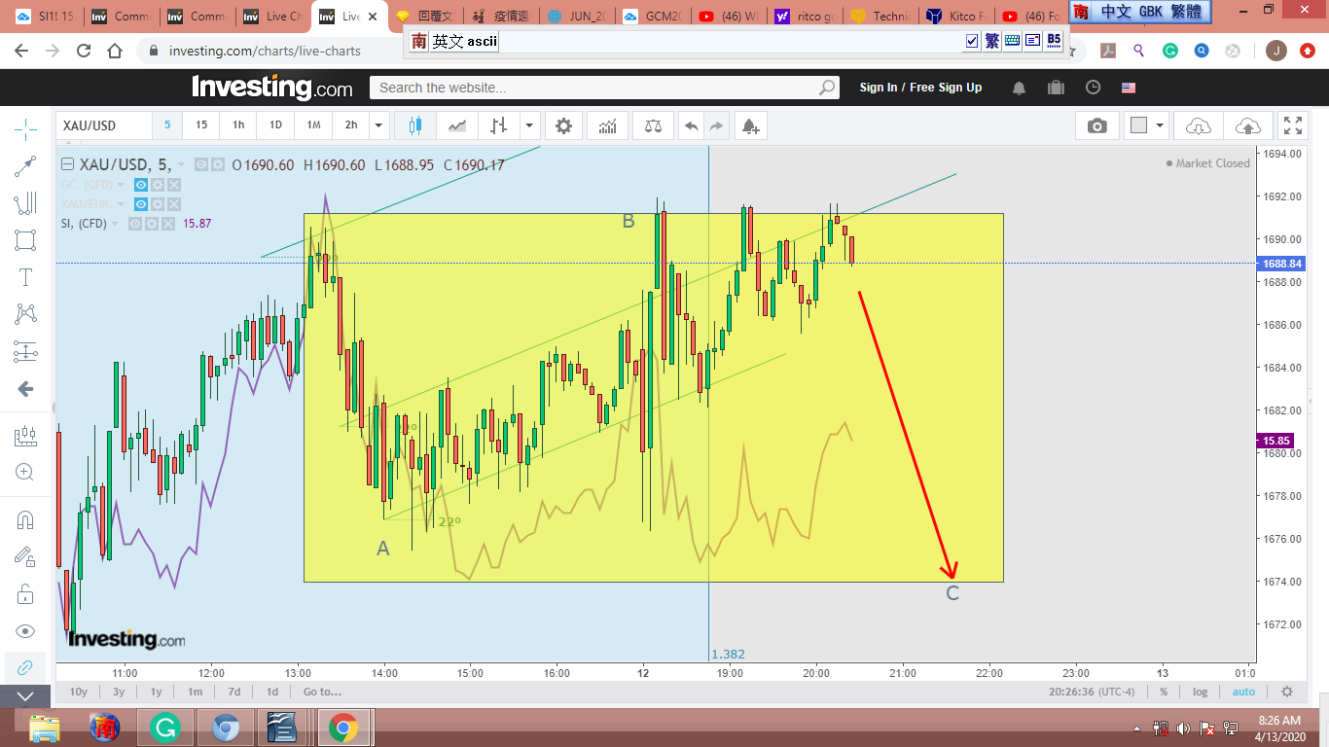The image size is (1329, 747).
Task: Switch to bar chart style
Action: [499, 125]
